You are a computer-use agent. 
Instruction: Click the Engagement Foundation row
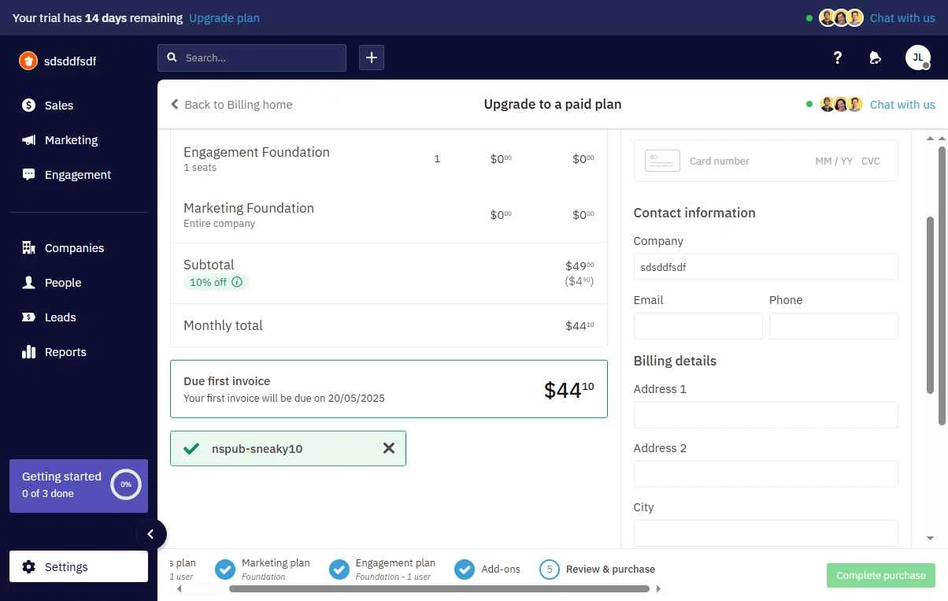tap(389, 158)
